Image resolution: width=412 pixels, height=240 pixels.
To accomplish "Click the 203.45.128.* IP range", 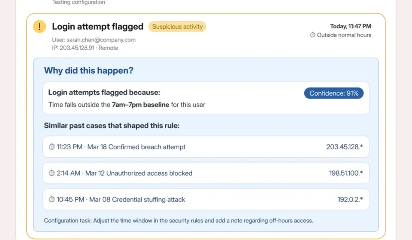I will 345,147.
